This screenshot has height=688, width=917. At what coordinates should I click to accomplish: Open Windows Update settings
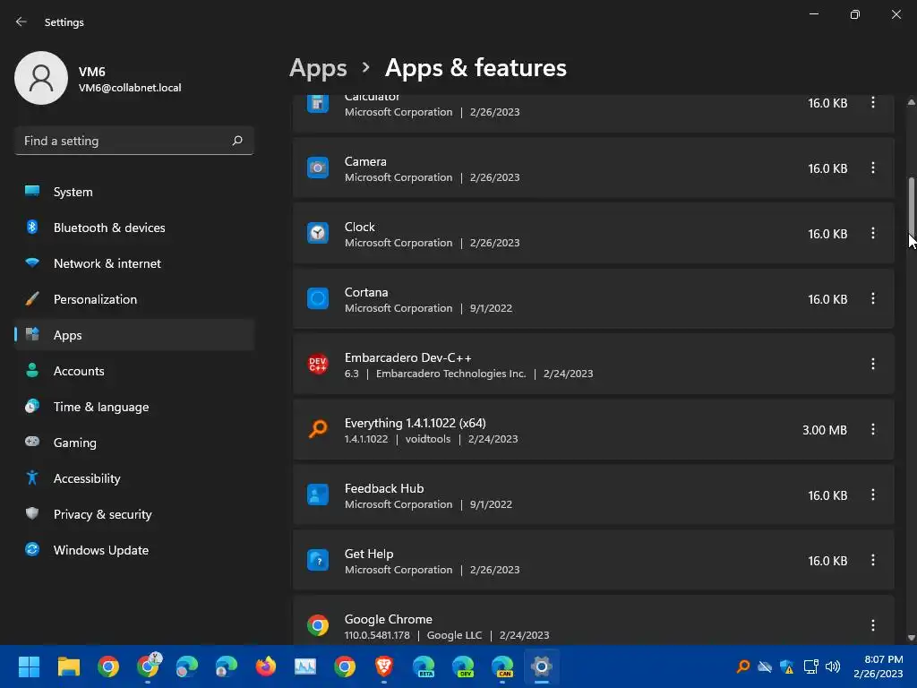[x=134, y=550]
